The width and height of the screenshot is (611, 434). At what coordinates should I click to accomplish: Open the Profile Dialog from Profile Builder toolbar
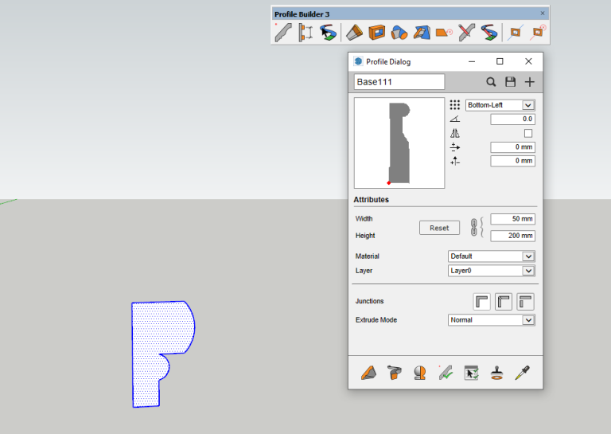tap(283, 33)
